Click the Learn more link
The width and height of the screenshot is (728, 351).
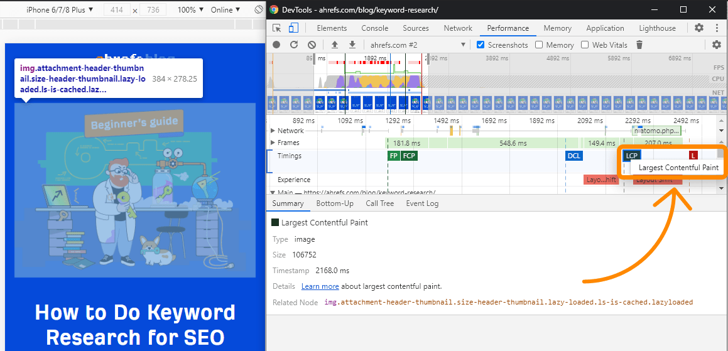pyautogui.click(x=320, y=286)
